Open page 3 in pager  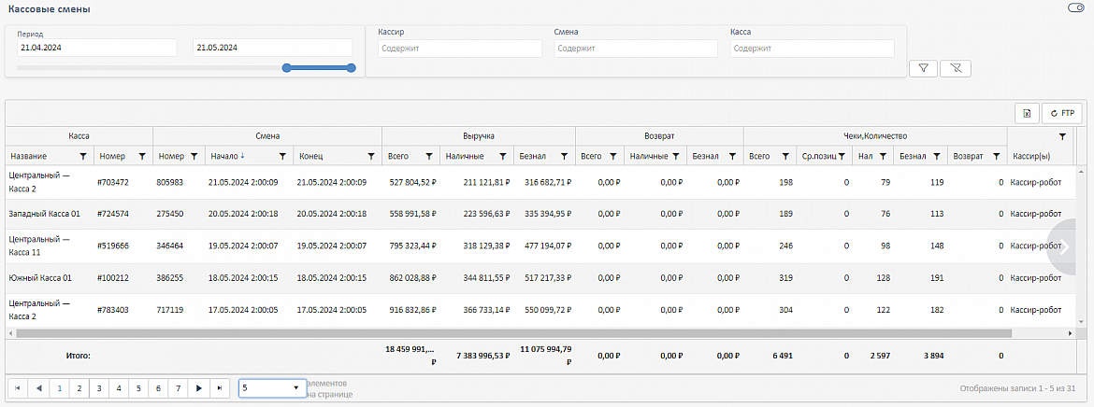pyautogui.click(x=99, y=388)
